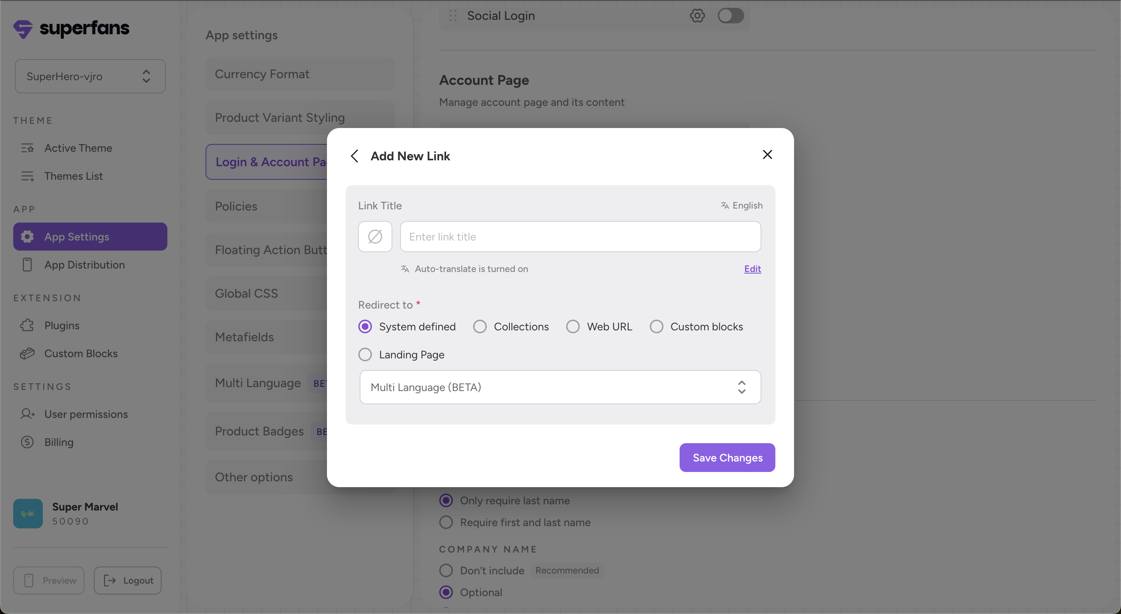The width and height of the screenshot is (1121, 614).
Task: Choose the Landing Page radio option
Action: (x=365, y=354)
